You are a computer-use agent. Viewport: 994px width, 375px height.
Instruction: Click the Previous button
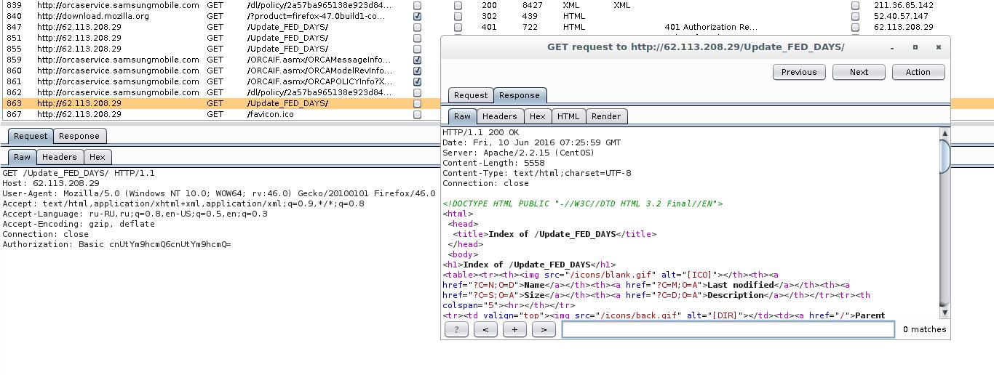point(798,72)
